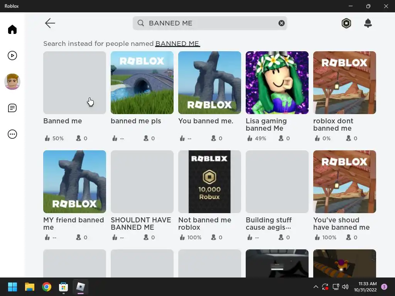This screenshot has height=296, width=395.
Task: Open 'You banned me.' rock arch thumbnail
Action: tap(209, 82)
